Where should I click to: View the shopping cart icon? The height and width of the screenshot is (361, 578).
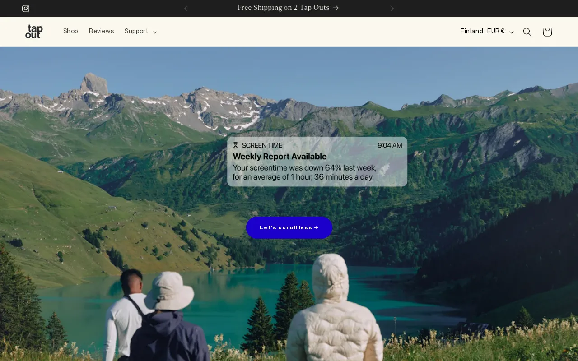pyautogui.click(x=547, y=32)
